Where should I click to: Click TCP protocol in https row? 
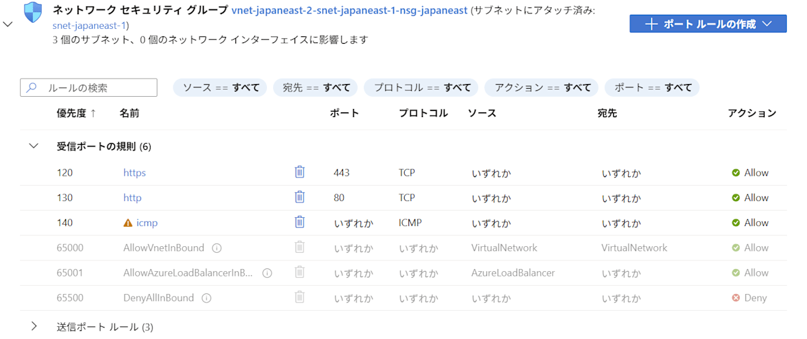tap(407, 172)
